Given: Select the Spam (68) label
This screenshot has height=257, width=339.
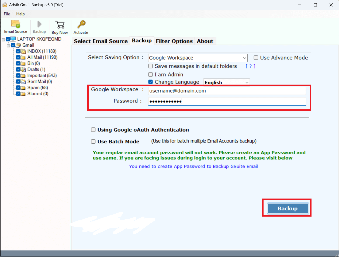Looking at the screenshot, I should (38, 88).
